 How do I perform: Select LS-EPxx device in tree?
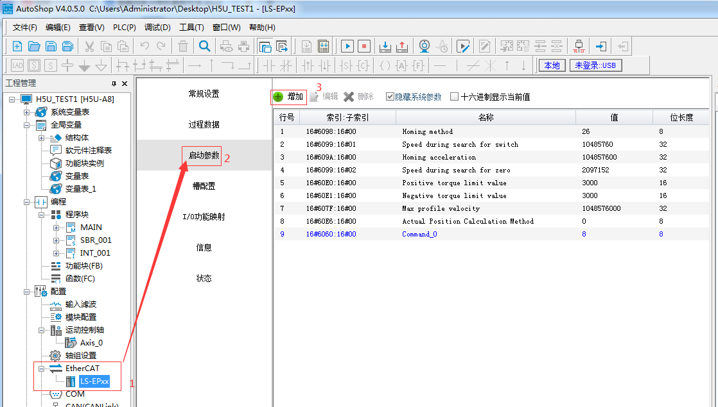point(94,381)
